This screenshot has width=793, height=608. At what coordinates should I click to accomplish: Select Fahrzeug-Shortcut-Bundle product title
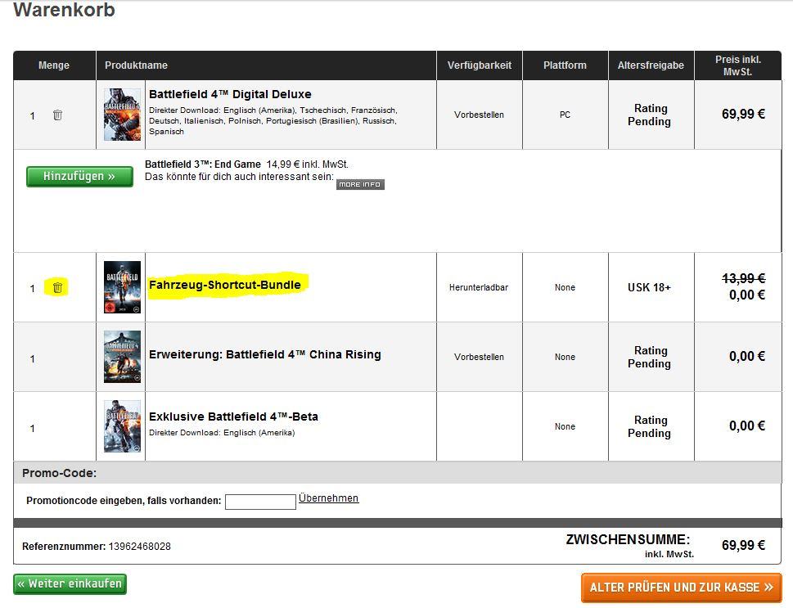pos(225,285)
